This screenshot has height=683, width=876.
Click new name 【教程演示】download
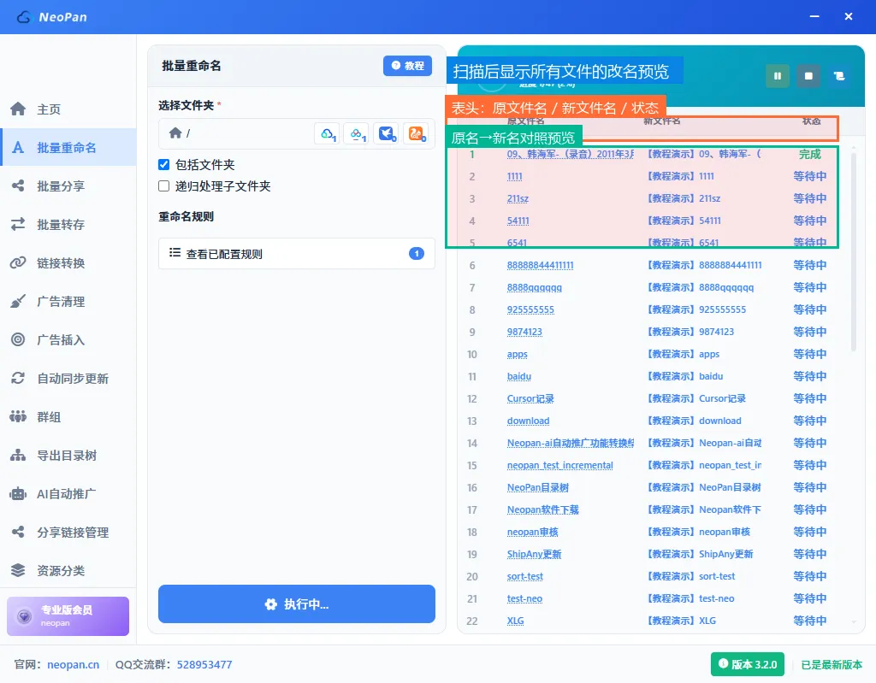click(x=695, y=421)
